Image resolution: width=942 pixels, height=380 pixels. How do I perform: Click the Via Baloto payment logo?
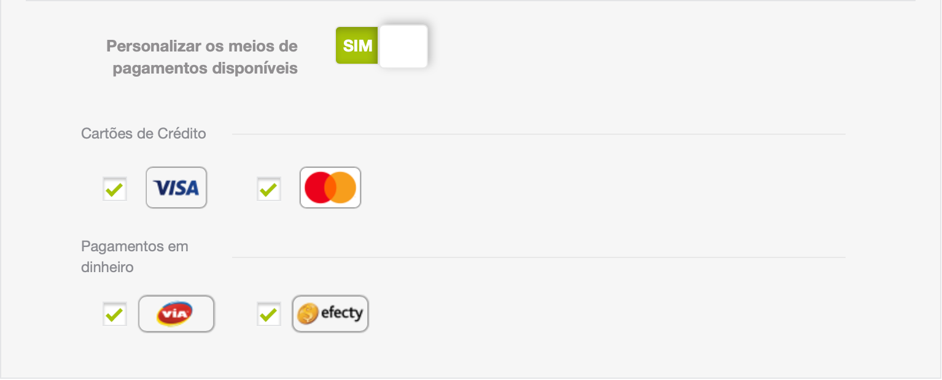click(176, 314)
